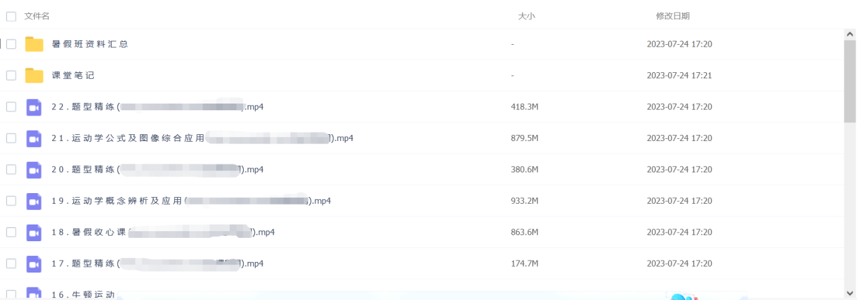Open the 暑假班资料汇总 folder icon
This screenshot has height=300, width=857.
(34, 44)
